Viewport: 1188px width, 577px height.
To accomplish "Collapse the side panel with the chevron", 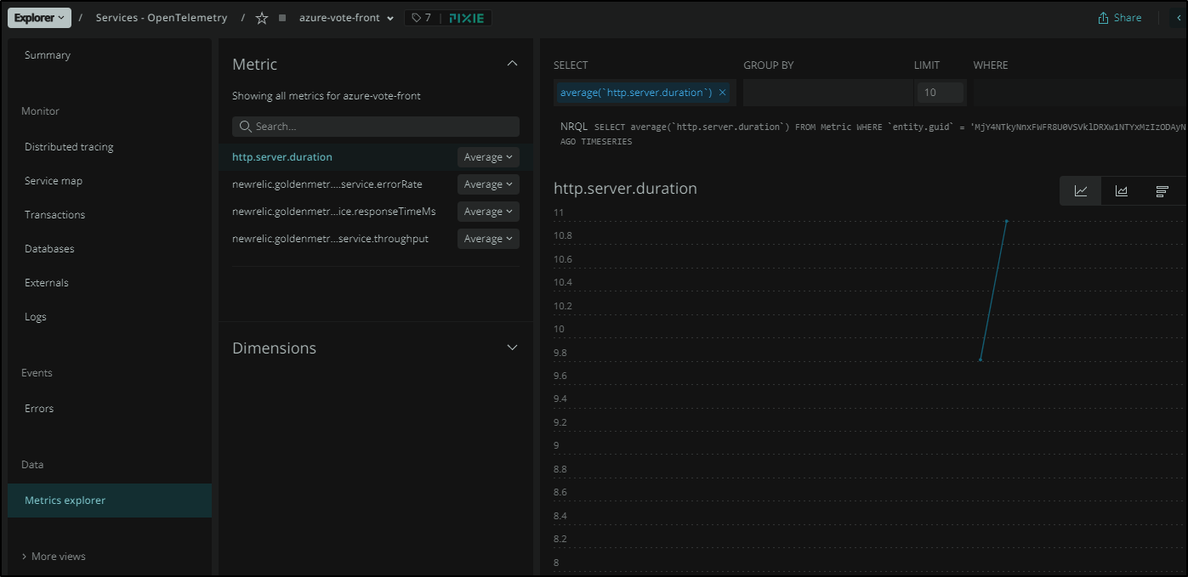I will point(1179,18).
